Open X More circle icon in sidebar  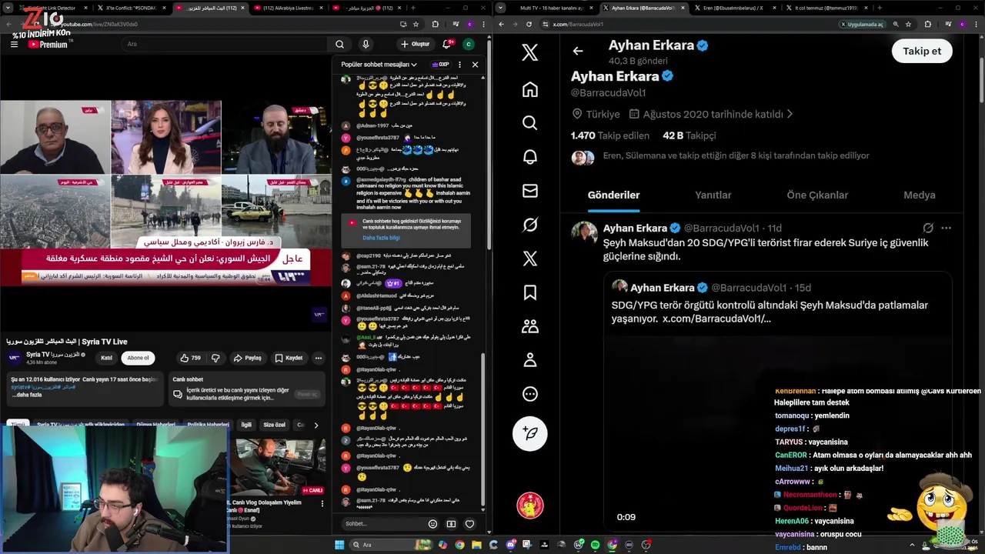[529, 394]
